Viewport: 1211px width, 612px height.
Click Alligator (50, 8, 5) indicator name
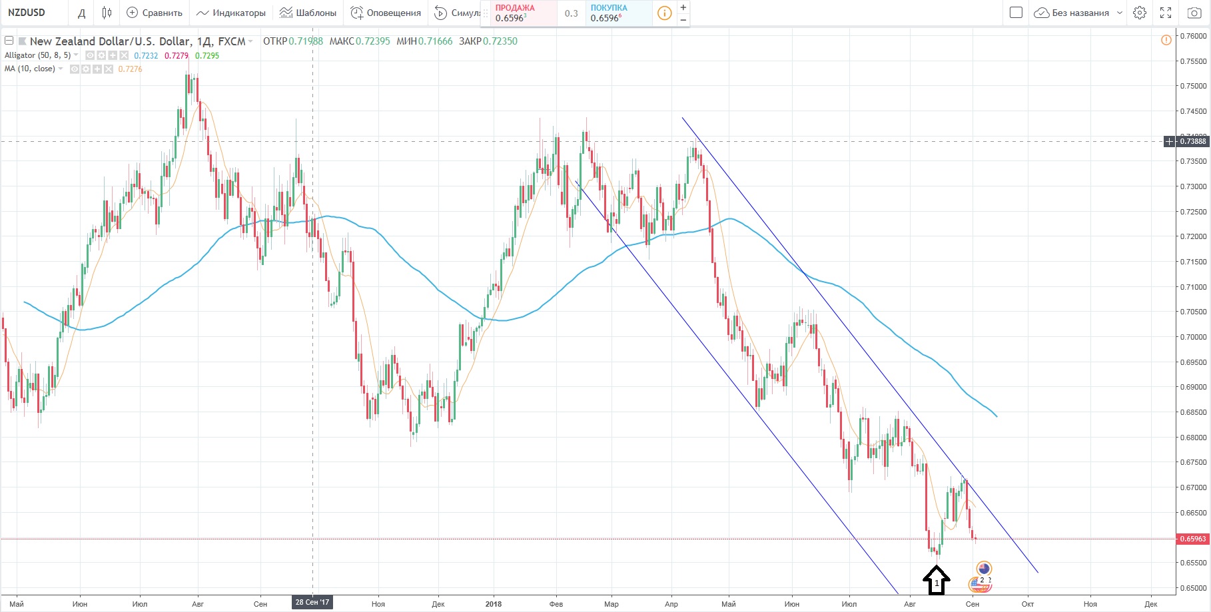pyautogui.click(x=37, y=55)
